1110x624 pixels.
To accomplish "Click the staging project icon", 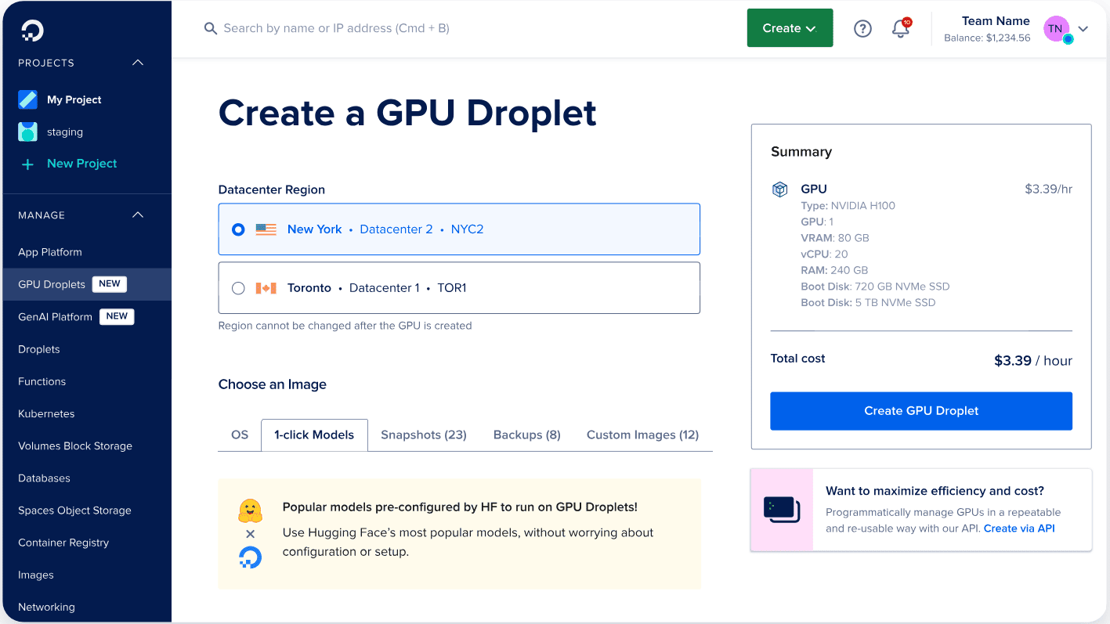I will 28,132.
